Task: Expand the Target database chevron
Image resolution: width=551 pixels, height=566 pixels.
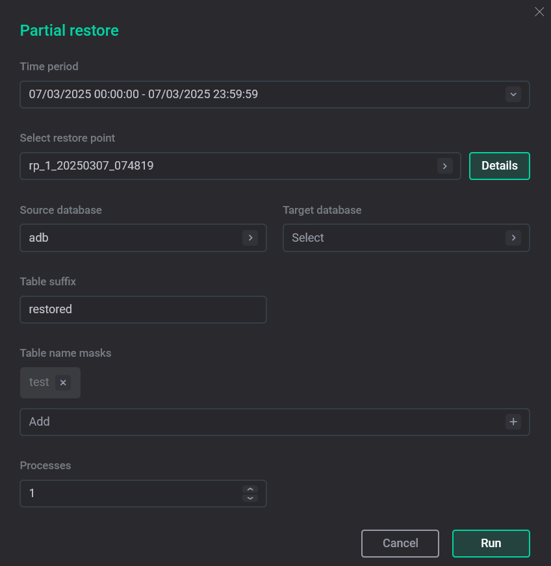Action: click(x=513, y=238)
